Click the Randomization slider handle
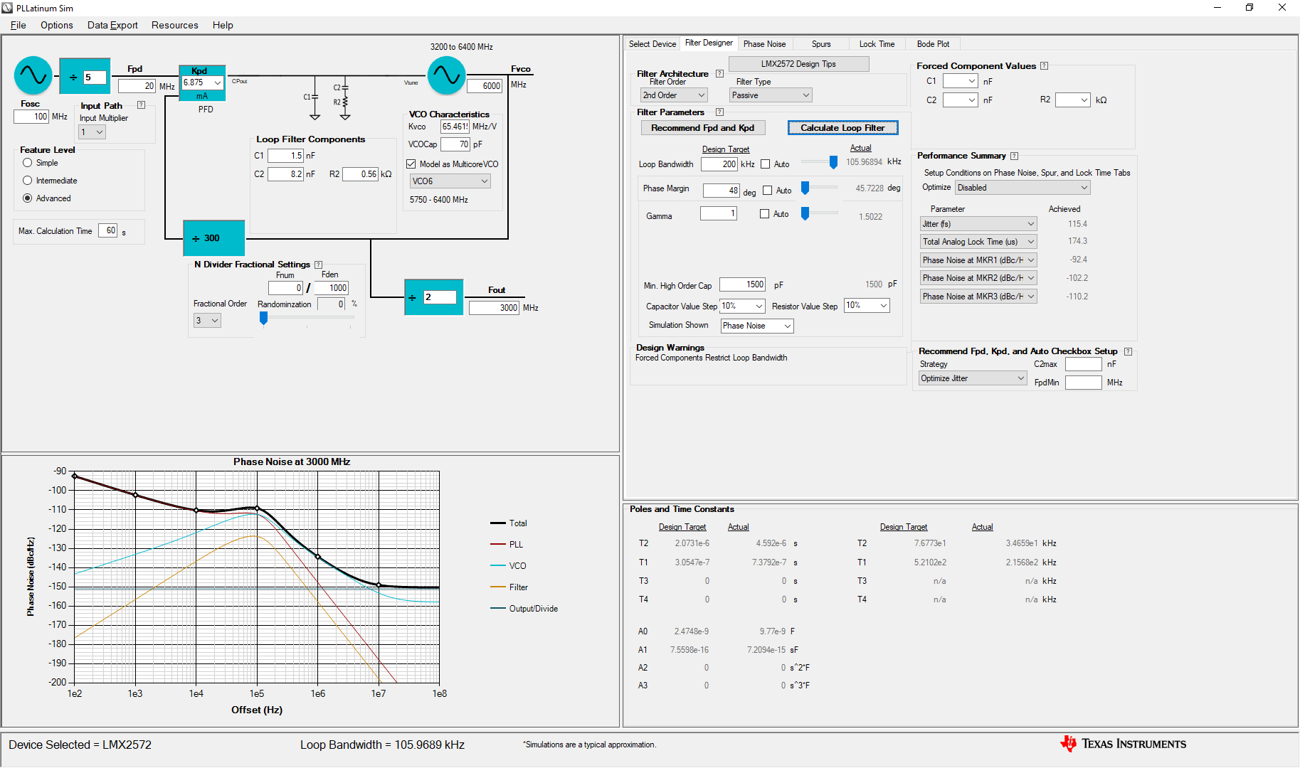 pos(263,319)
